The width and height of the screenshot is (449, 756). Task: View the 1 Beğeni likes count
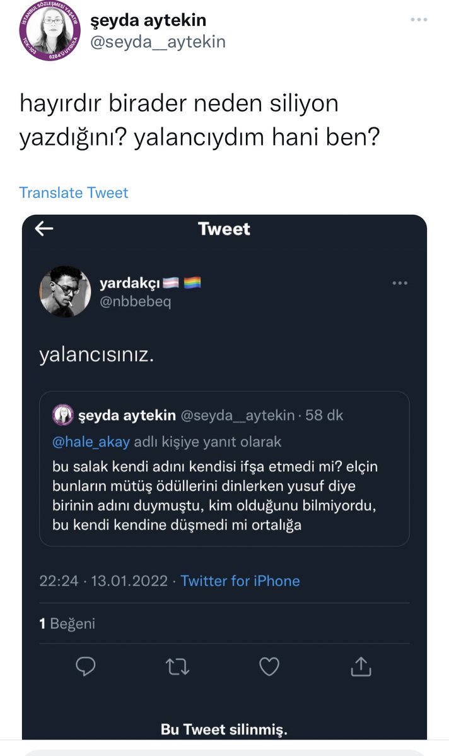pos(67,624)
